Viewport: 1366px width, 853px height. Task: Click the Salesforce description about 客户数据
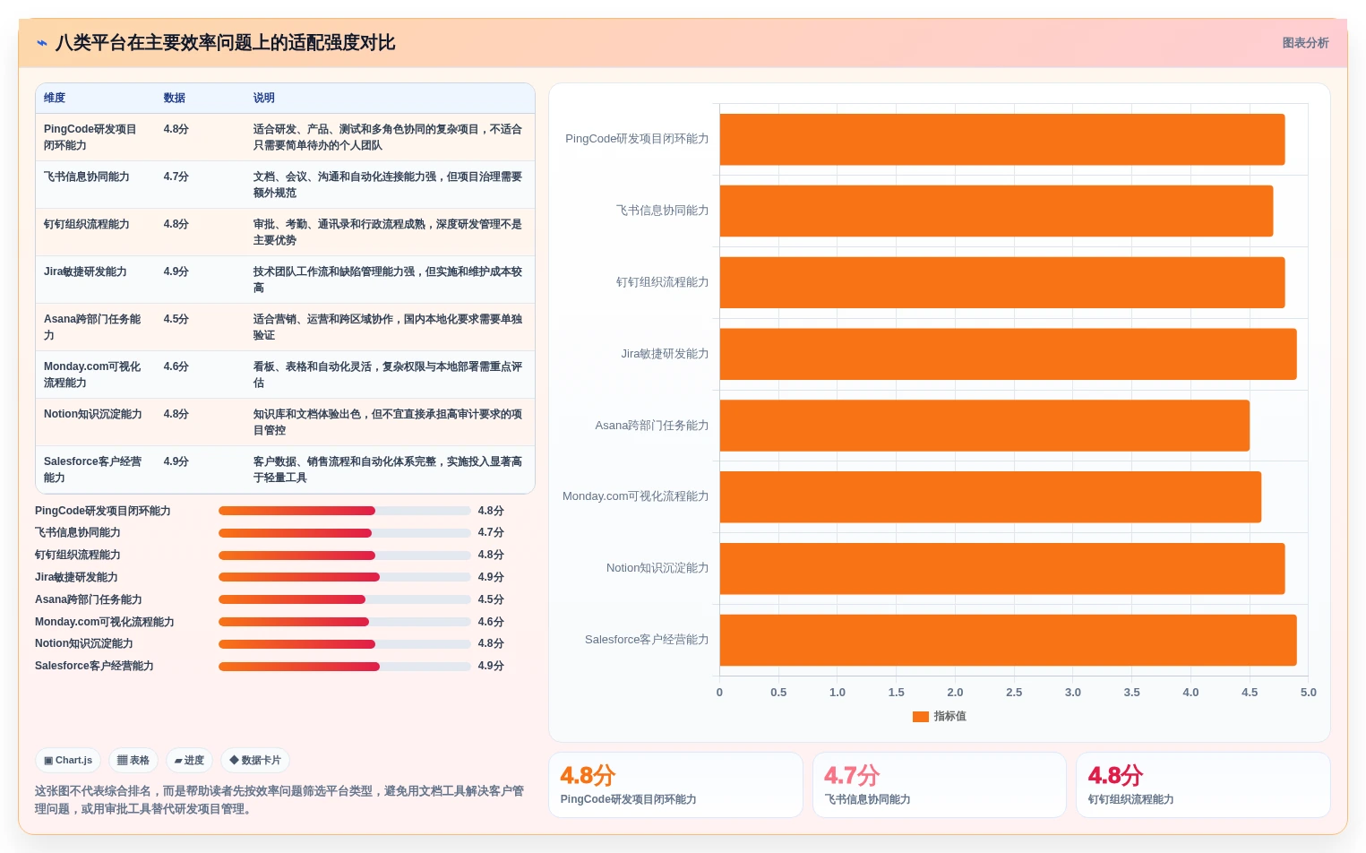point(388,470)
